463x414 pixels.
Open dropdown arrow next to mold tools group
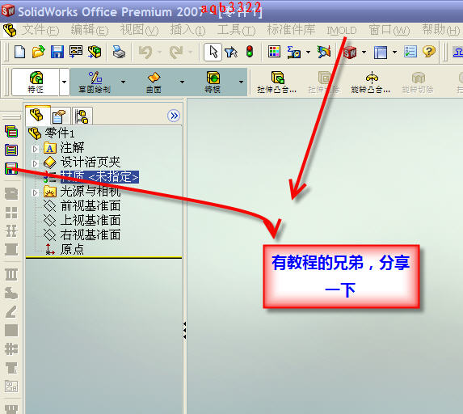[242, 82]
